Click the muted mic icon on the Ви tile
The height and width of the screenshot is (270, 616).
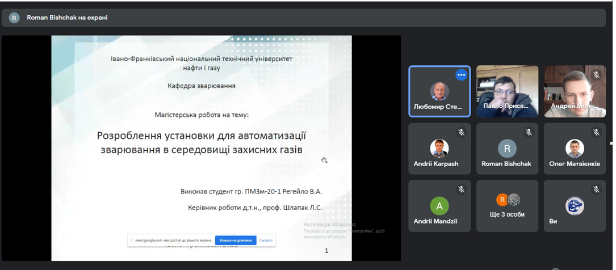pyautogui.click(x=596, y=189)
